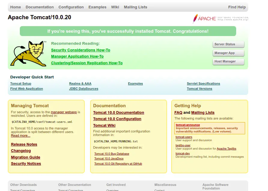The width and height of the screenshot is (268, 191).
Task: Visit the Servlet Specifications link
Action: click(x=203, y=84)
